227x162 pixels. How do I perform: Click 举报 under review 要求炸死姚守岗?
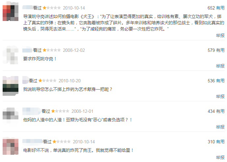pyautogui.click(x=220, y=66)
